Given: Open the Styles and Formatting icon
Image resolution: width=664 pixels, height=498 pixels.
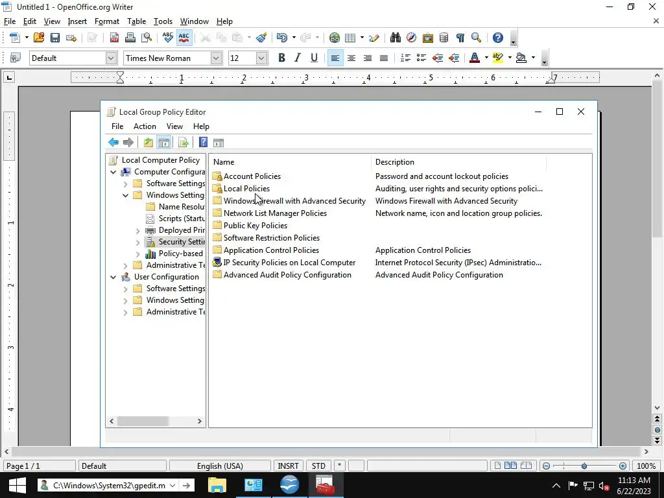Looking at the screenshot, I should click(x=16, y=58).
